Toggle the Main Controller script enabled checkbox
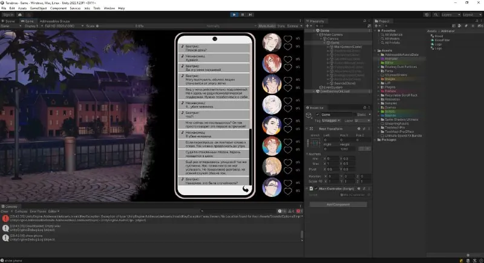484x263 pixels. coord(316,188)
